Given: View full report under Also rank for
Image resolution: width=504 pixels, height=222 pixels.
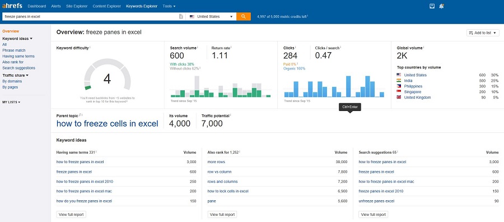Looking at the screenshot, I should [x=222, y=214].
